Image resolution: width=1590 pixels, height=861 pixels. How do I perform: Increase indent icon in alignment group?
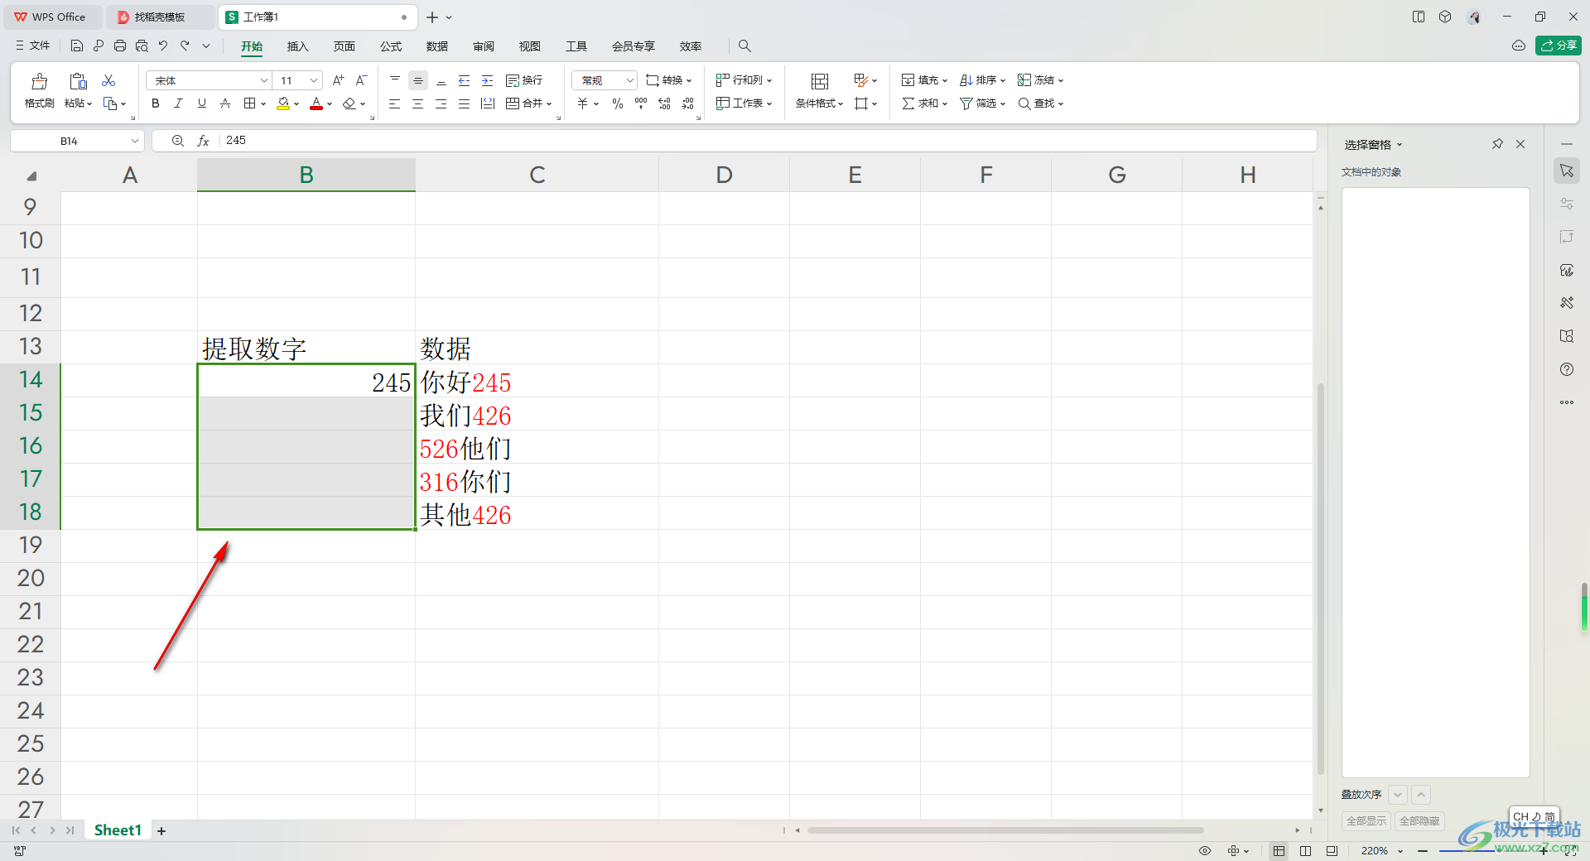[488, 80]
